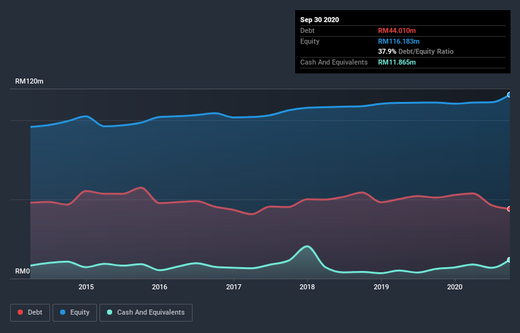Click Cash And Equivalents label in tooltip
The height and width of the screenshot is (333, 520).
point(334,62)
